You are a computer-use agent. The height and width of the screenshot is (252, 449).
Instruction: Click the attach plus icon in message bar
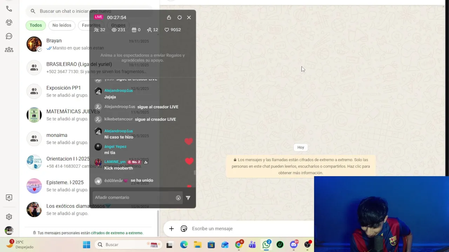(171, 229)
